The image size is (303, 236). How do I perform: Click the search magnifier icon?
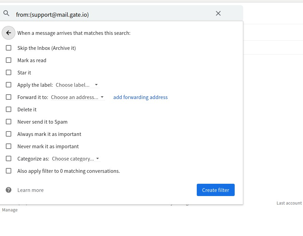click(6, 14)
